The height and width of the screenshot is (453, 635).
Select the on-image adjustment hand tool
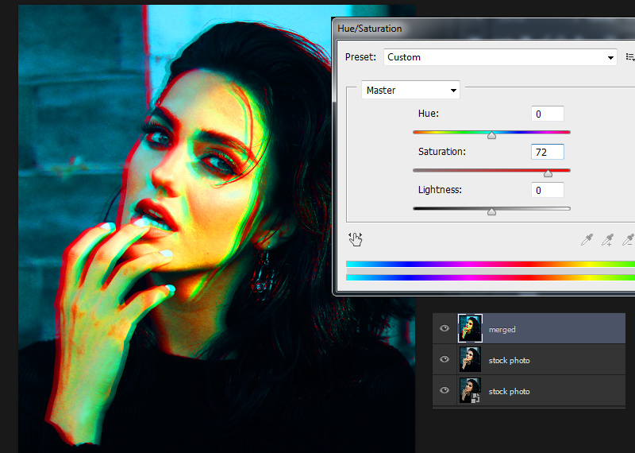pyautogui.click(x=355, y=239)
